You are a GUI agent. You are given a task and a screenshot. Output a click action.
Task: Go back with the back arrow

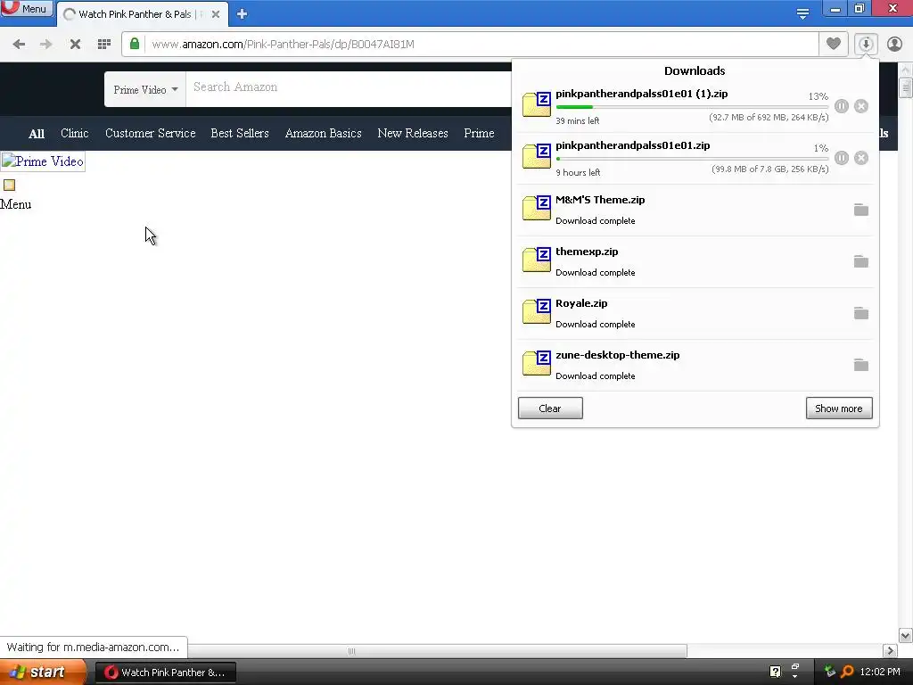coord(20,45)
